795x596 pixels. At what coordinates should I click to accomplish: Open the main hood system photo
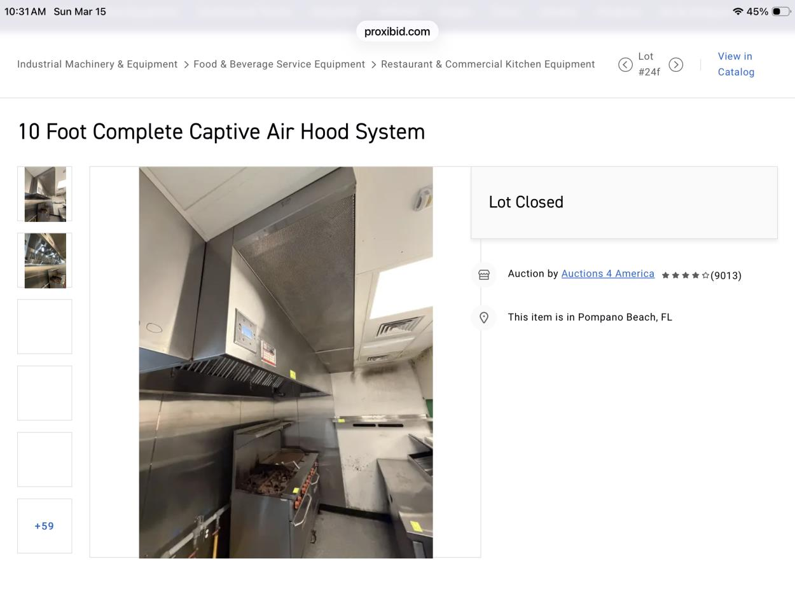click(x=286, y=362)
